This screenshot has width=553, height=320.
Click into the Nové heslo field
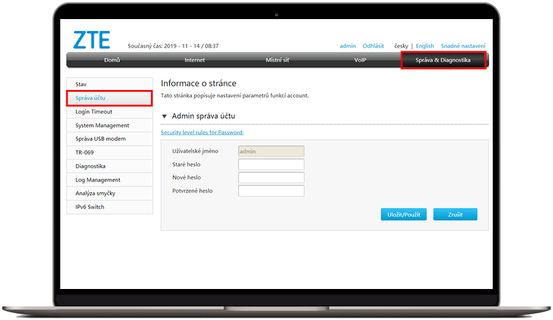[271, 178]
